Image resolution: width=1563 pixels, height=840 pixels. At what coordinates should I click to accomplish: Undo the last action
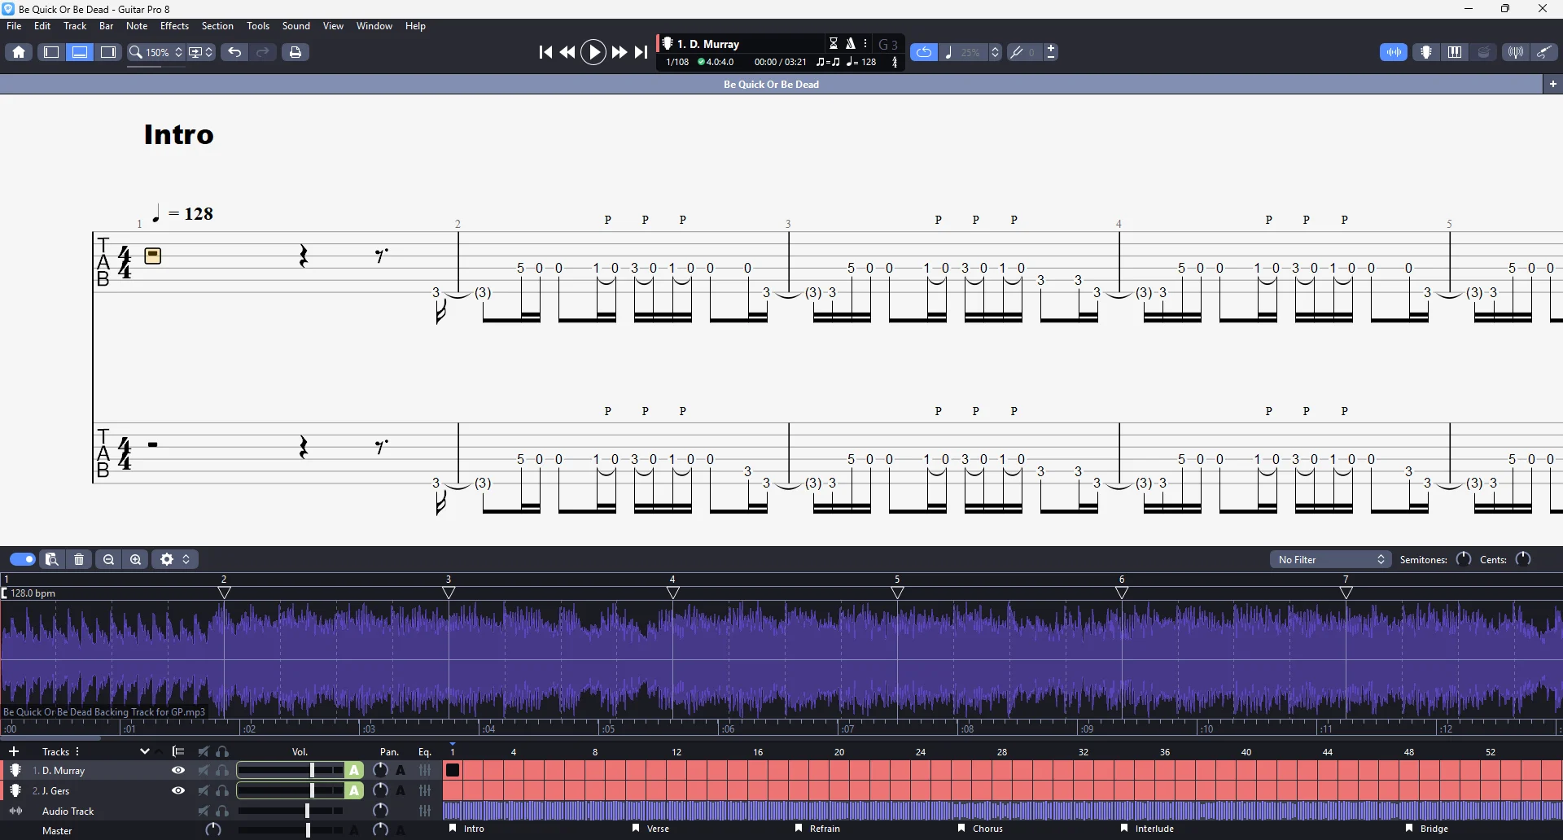coord(234,52)
